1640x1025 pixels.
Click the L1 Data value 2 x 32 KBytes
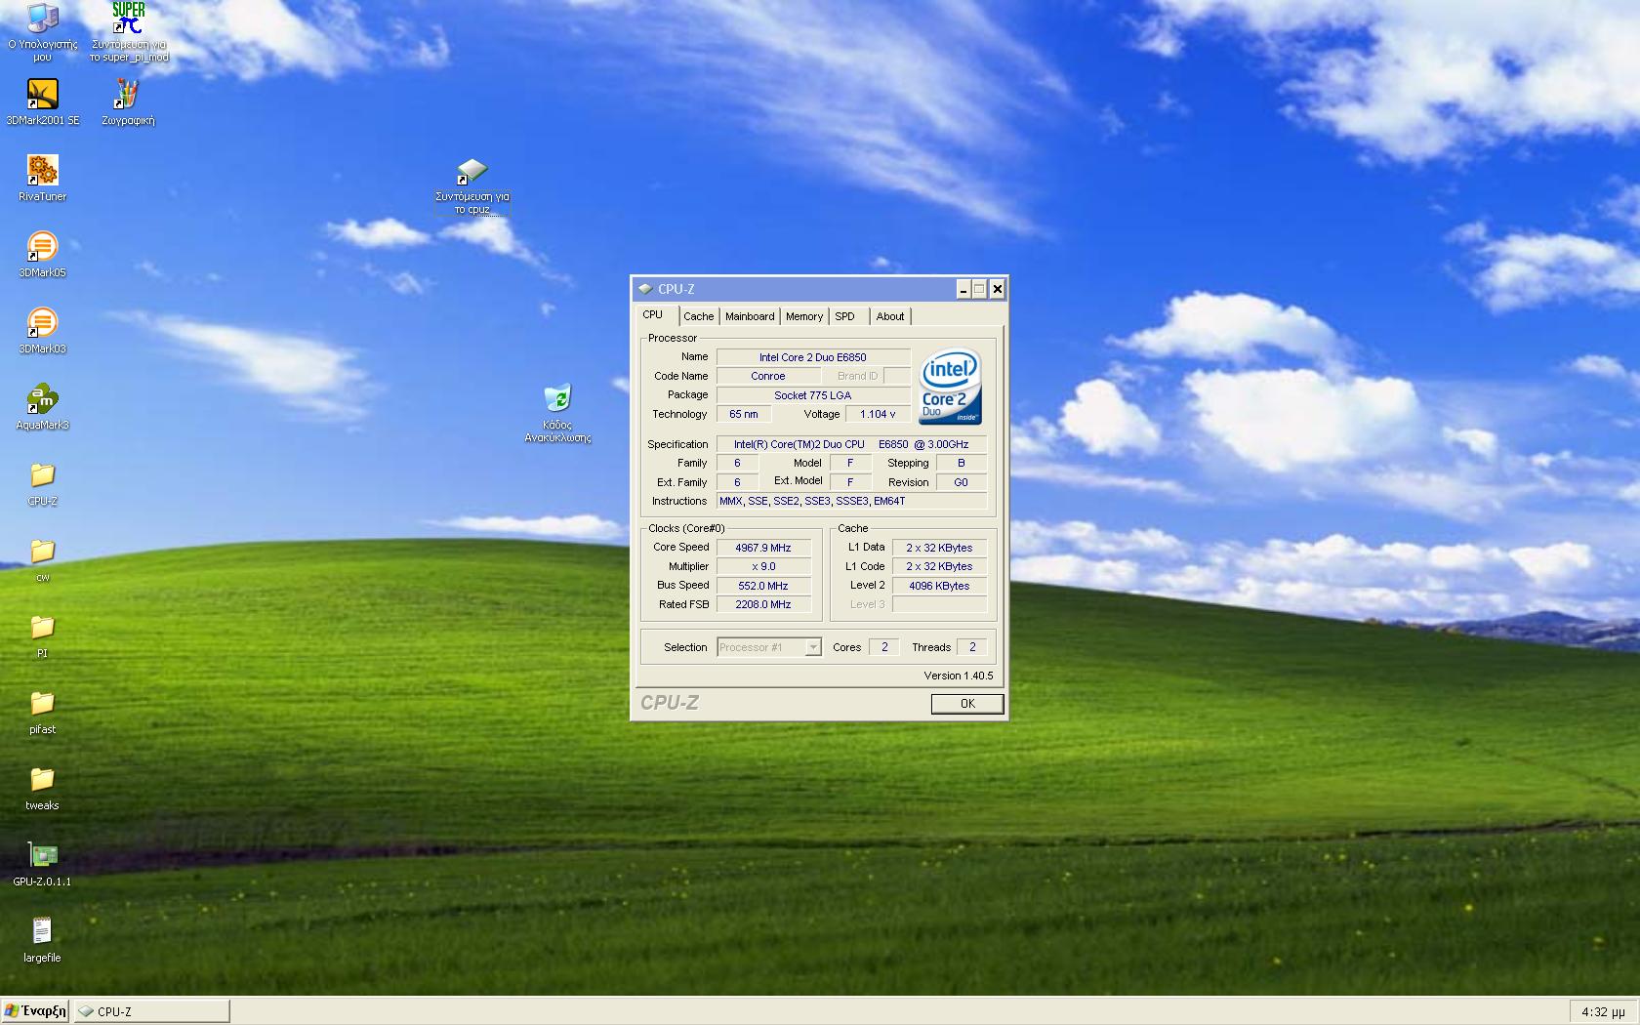tap(939, 548)
